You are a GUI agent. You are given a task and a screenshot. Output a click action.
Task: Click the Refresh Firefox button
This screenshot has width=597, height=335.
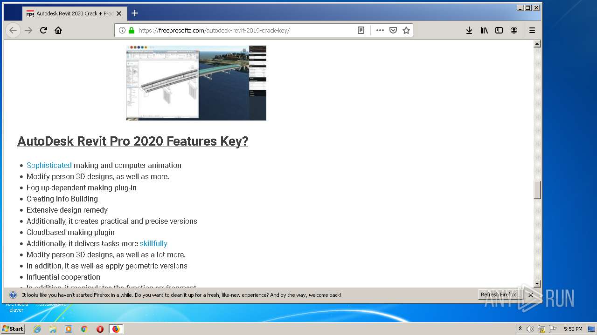(x=500, y=295)
